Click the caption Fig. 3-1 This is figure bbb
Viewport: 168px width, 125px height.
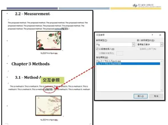tap(49, 120)
